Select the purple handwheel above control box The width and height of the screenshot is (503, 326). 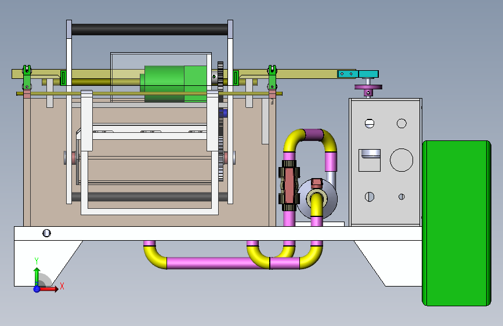pyautogui.click(x=368, y=87)
